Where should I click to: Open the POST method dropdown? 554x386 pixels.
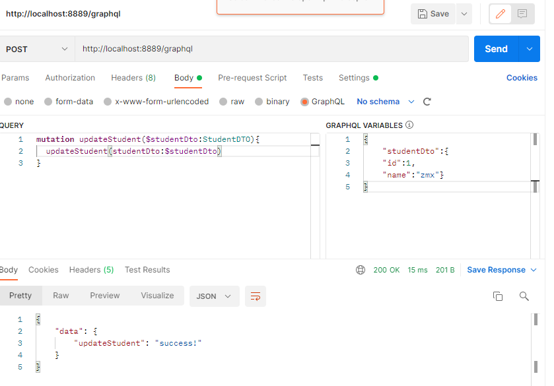(37, 49)
